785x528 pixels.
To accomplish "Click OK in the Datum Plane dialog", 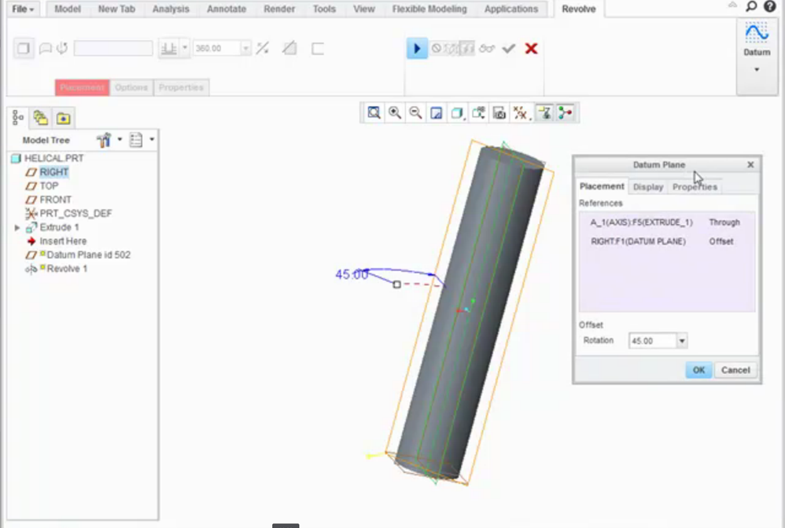I will click(x=698, y=370).
